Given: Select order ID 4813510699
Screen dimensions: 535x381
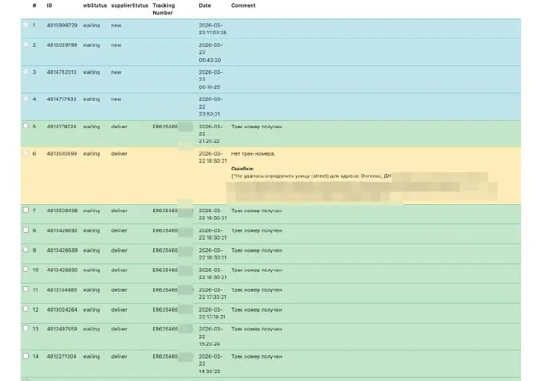Looking at the screenshot, I should coord(62,153).
